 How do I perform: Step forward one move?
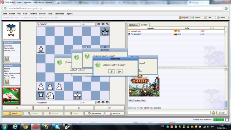tap(79, 108)
